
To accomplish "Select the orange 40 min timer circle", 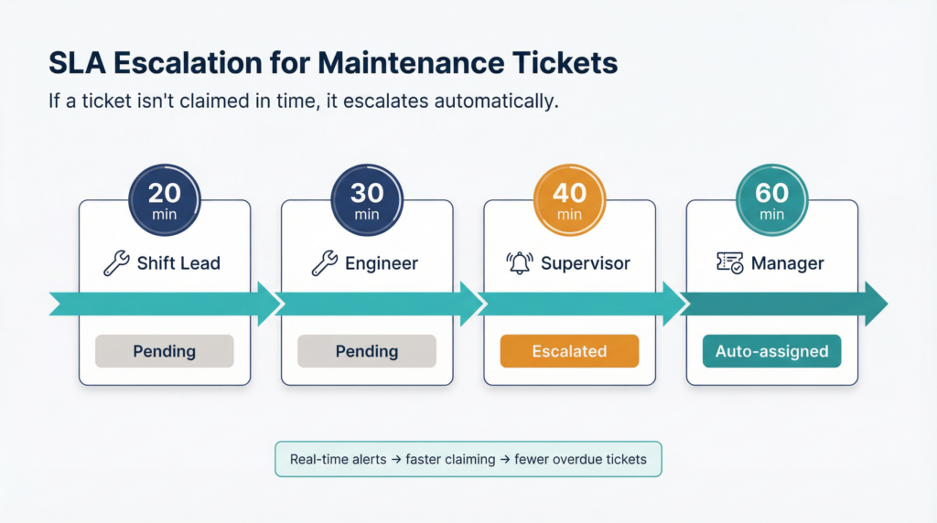I will (x=569, y=200).
